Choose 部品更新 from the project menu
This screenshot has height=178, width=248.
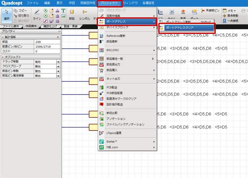(127, 42)
